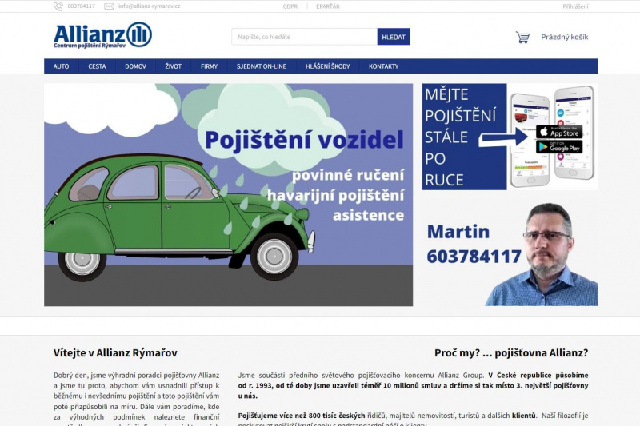Click the Přihlášení login link
640x426 pixels.
pos(575,6)
